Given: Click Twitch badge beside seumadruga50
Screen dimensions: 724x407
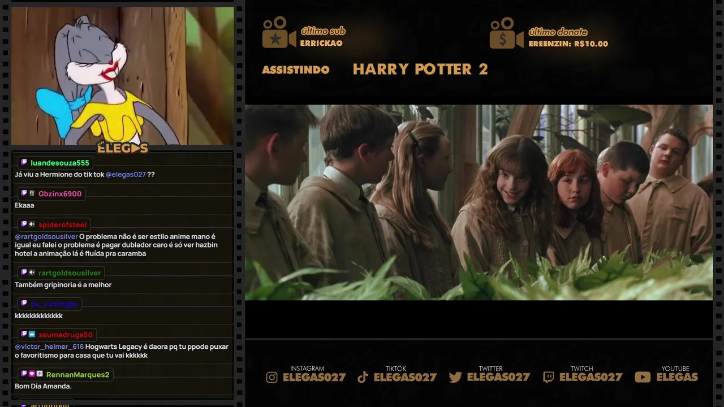Looking at the screenshot, I should [24, 335].
